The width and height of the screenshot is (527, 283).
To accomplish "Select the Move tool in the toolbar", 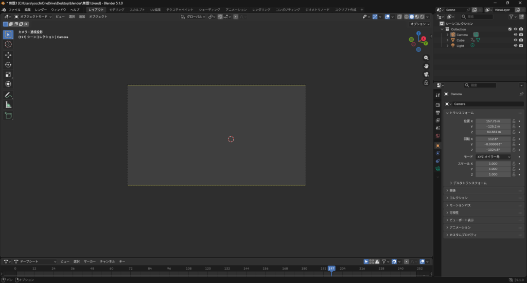I will pos(8,55).
